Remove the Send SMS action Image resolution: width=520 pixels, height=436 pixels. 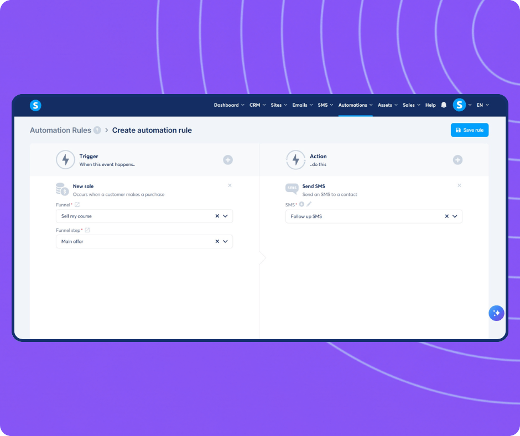point(459,185)
